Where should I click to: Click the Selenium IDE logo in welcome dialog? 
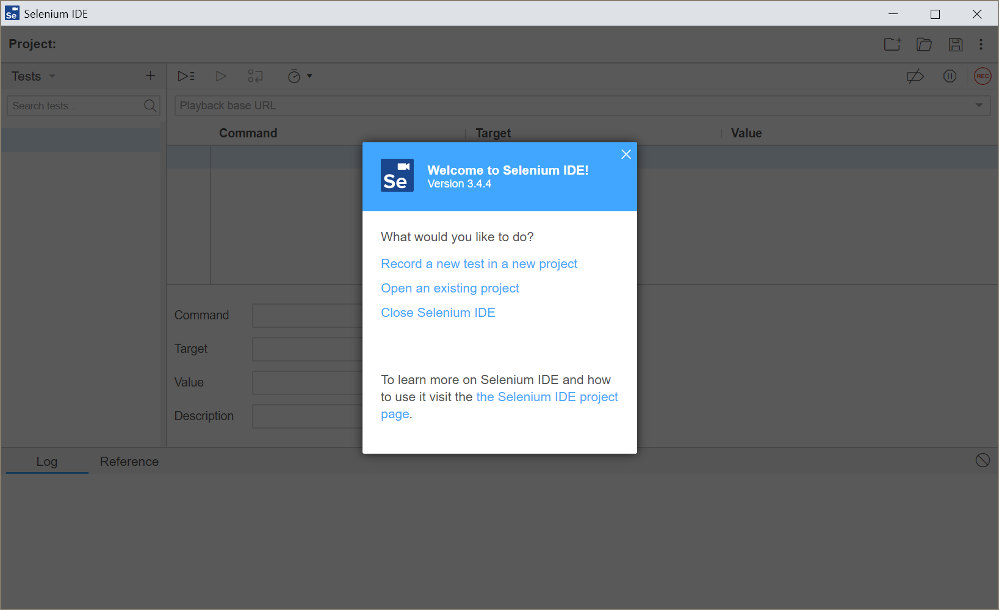(x=397, y=175)
